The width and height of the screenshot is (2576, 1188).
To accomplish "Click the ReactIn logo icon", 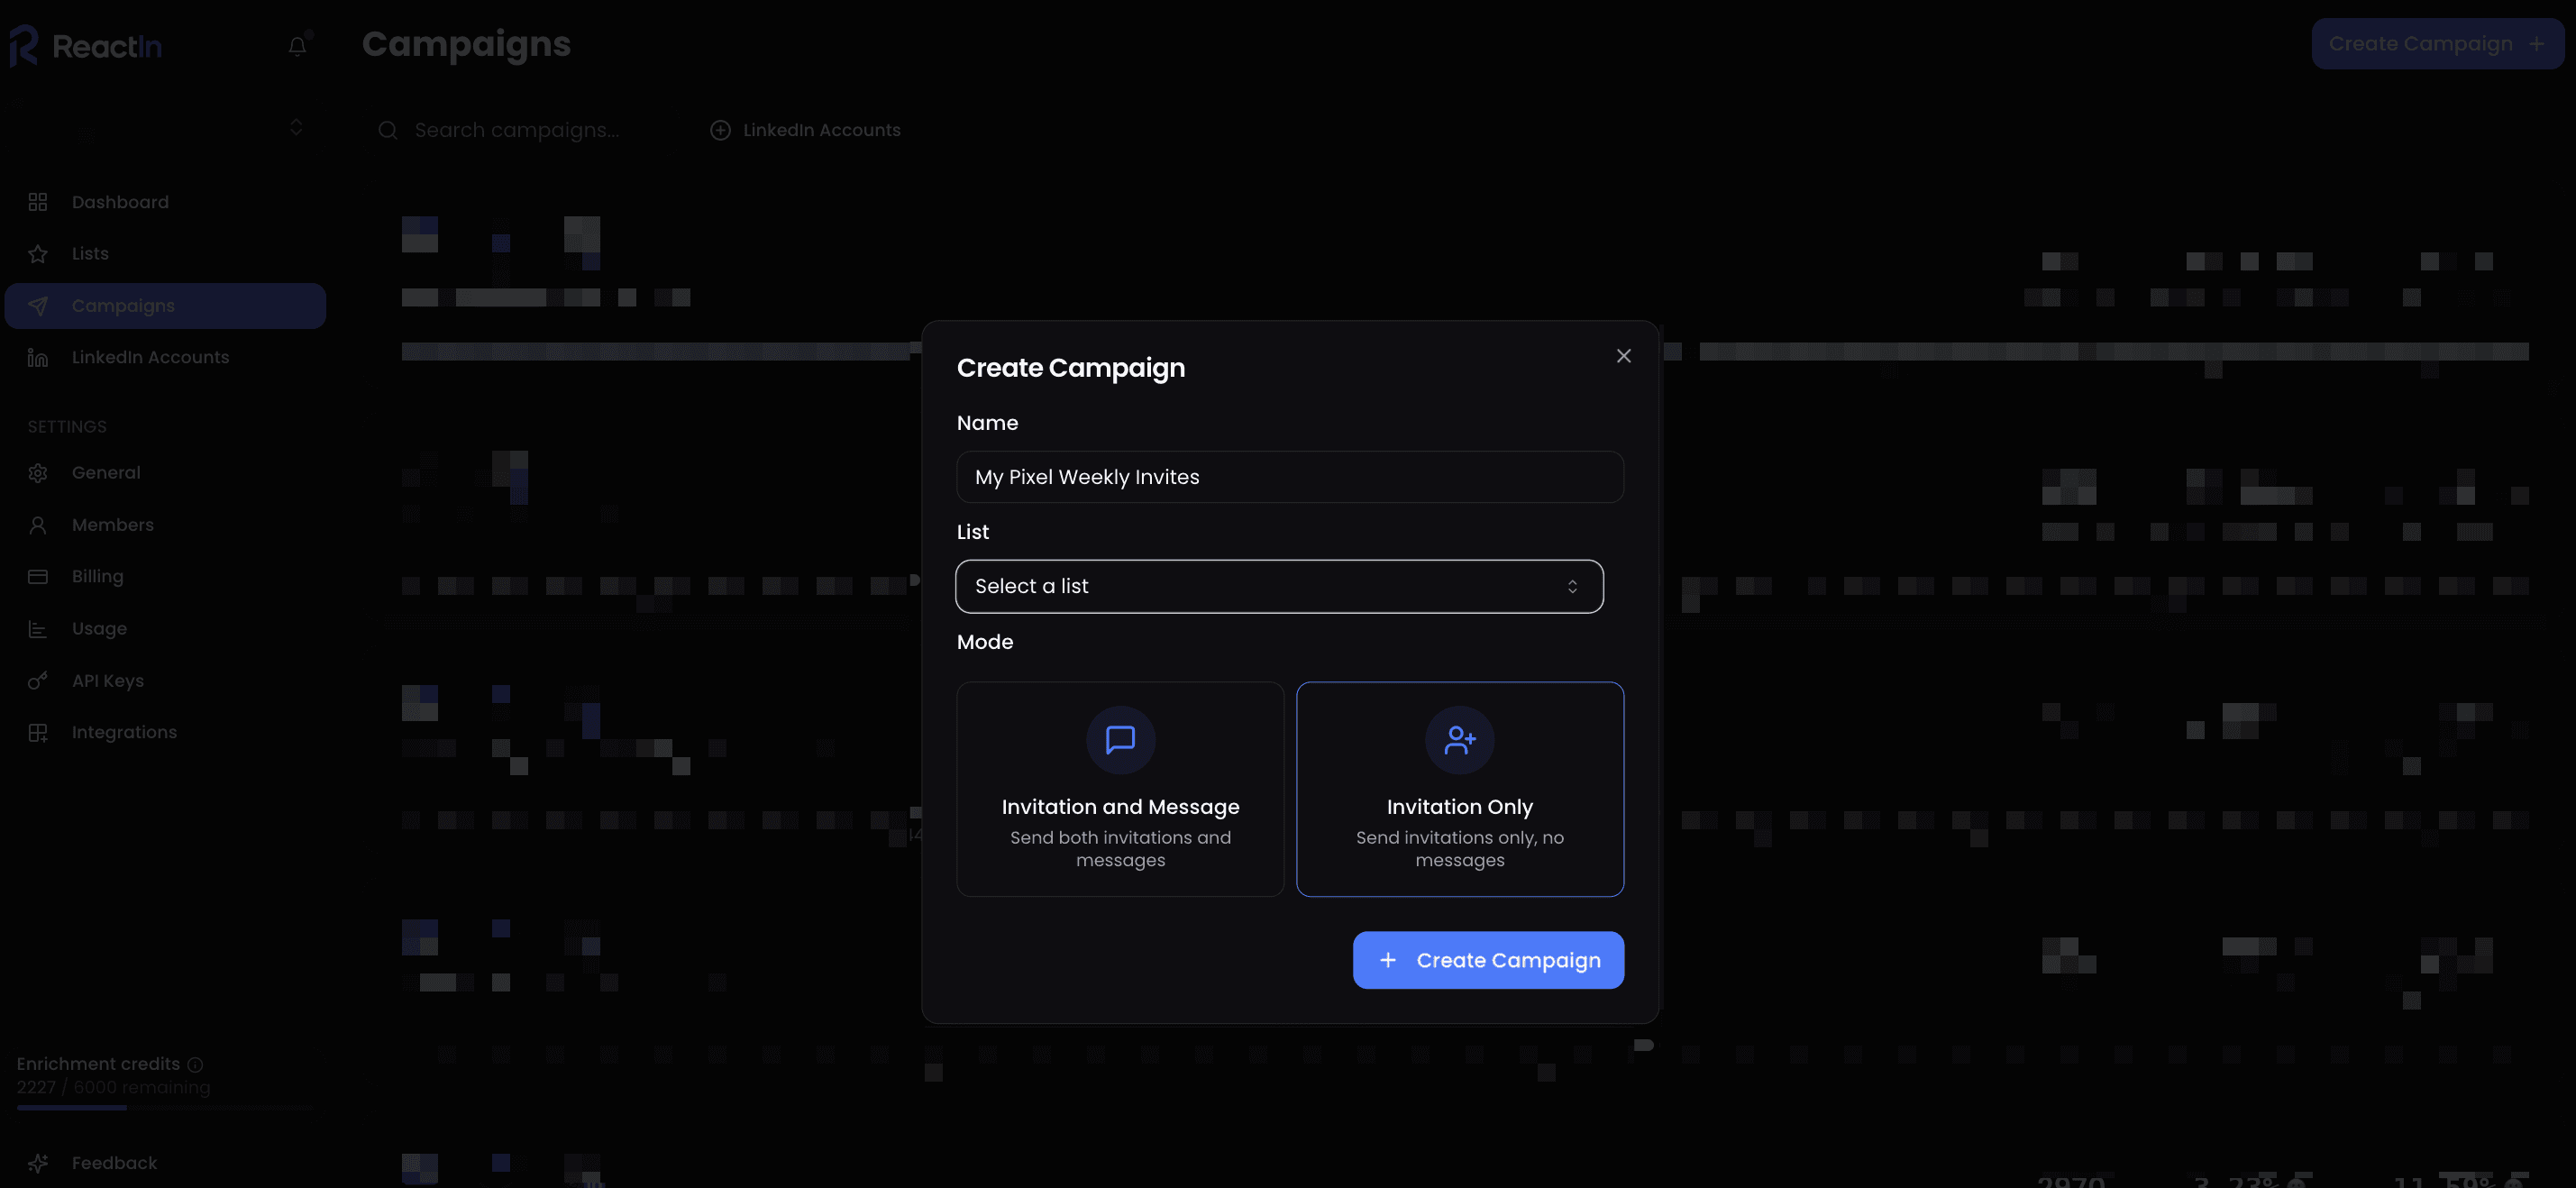I will (24, 46).
